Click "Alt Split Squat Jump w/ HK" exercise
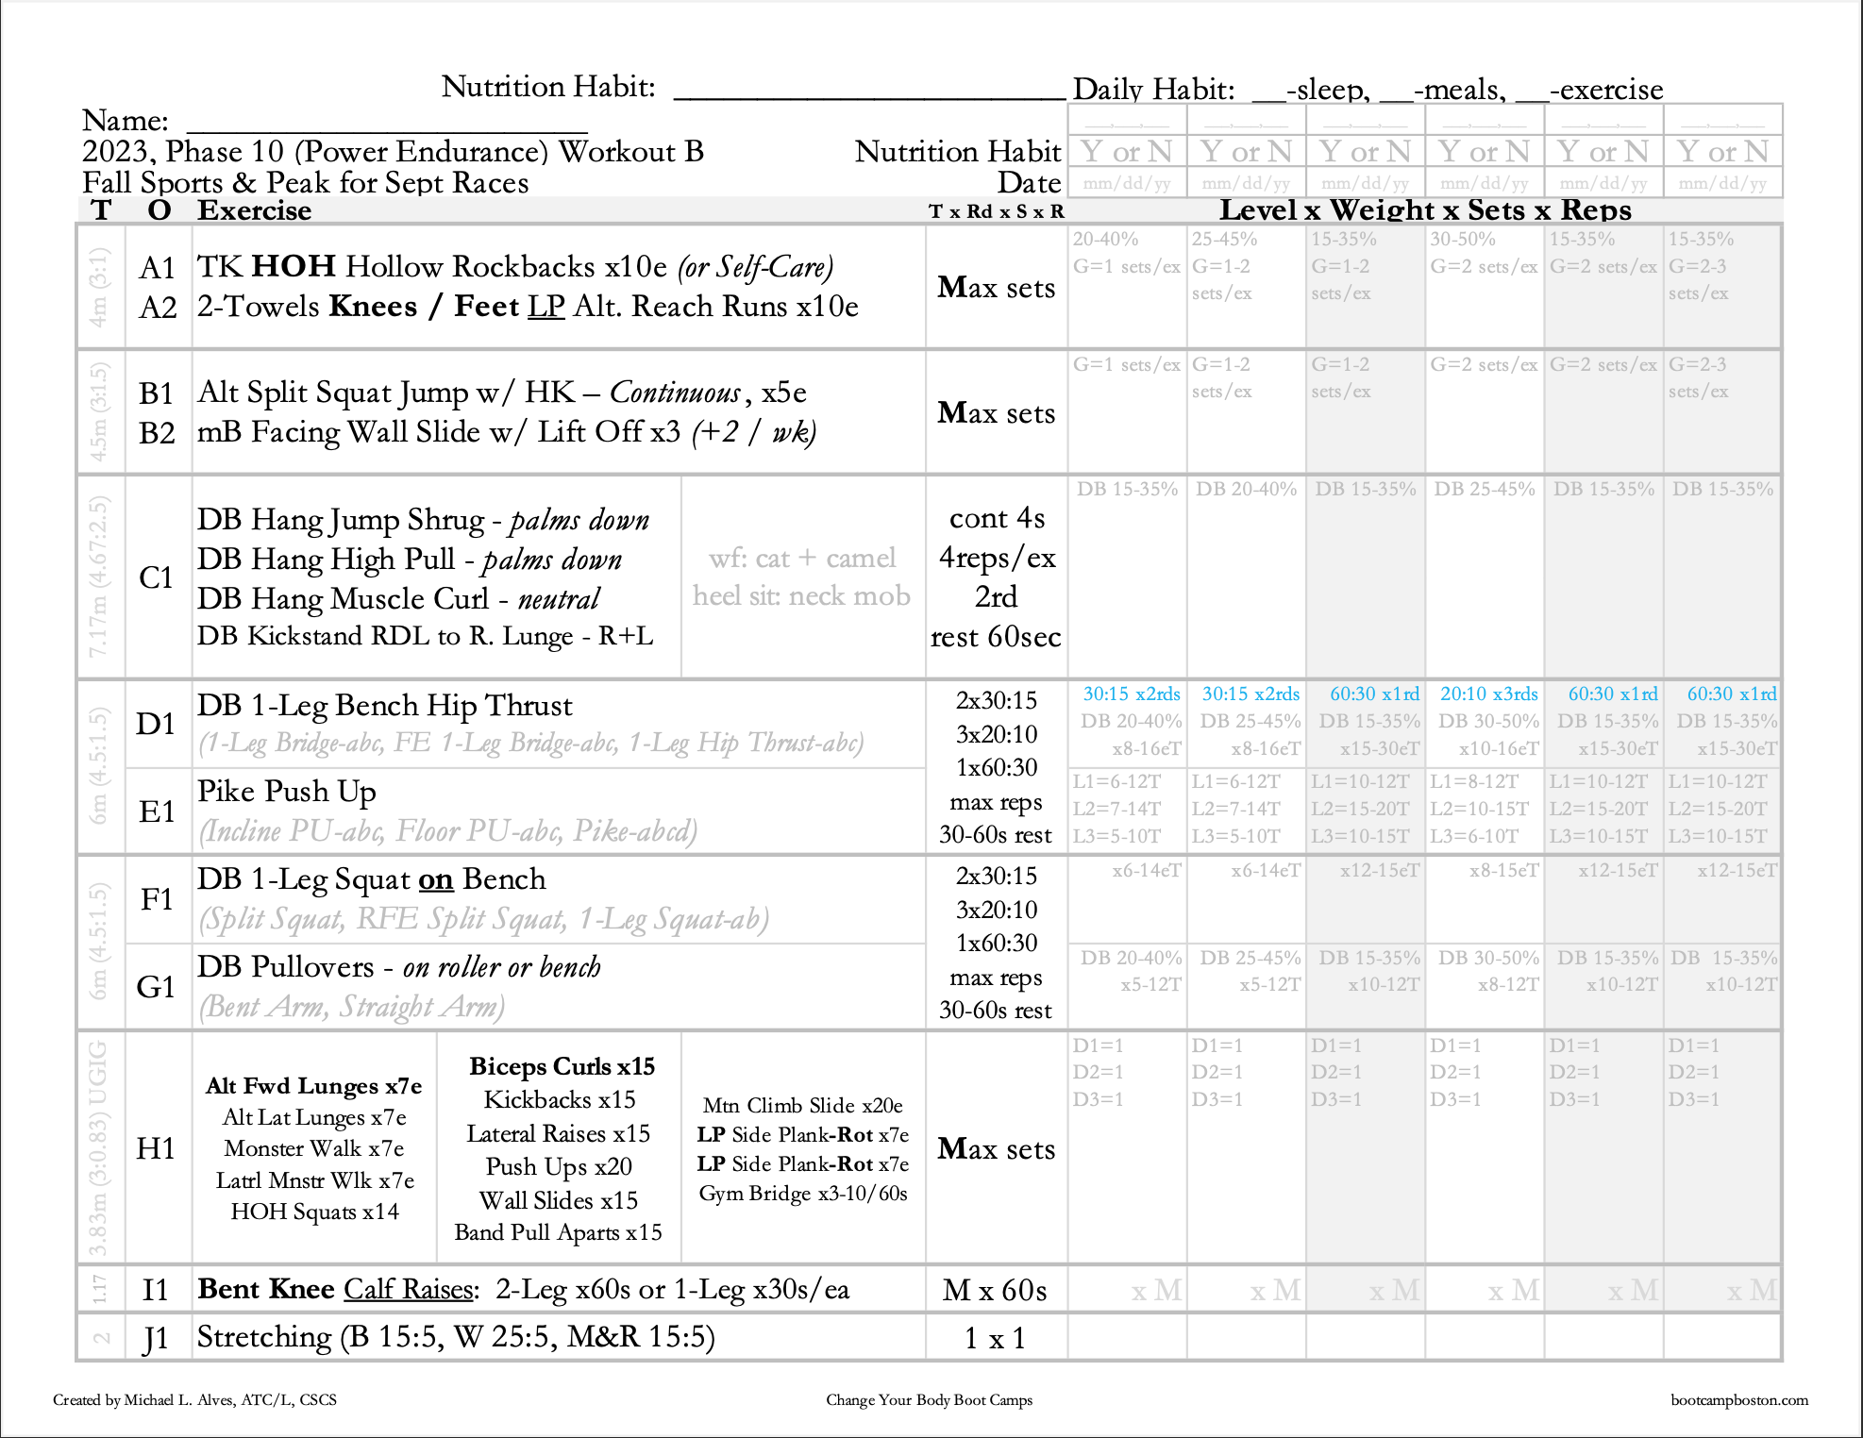The height and width of the screenshot is (1438, 1863). pyautogui.click(x=385, y=393)
